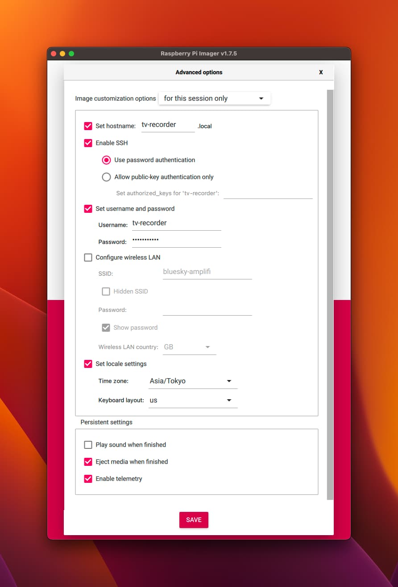Select Allow public-key authentication only
The width and height of the screenshot is (398, 587).
coord(106,177)
